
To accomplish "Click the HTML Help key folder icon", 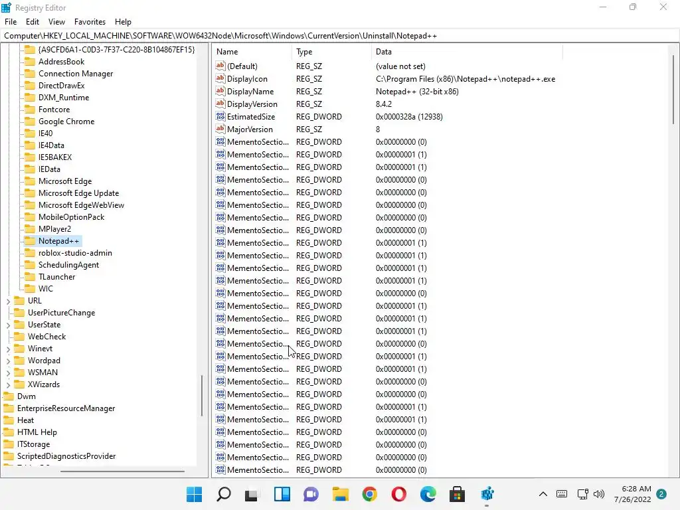I will pyautogui.click(x=9, y=432).
